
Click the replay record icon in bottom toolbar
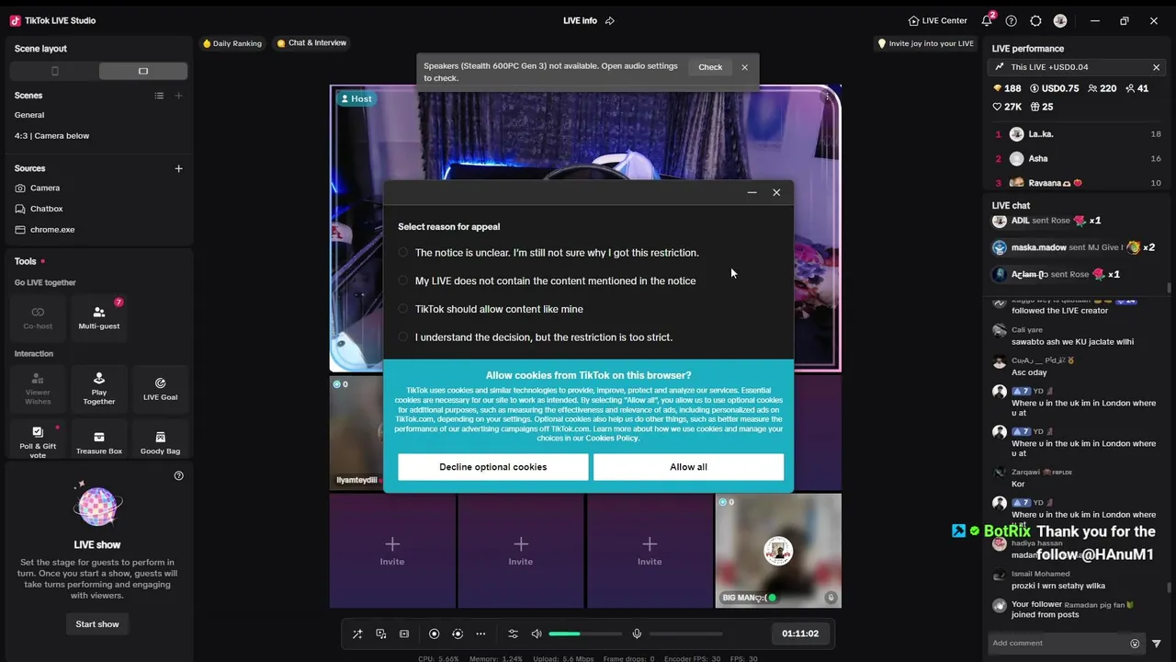(x=458, y=634)
